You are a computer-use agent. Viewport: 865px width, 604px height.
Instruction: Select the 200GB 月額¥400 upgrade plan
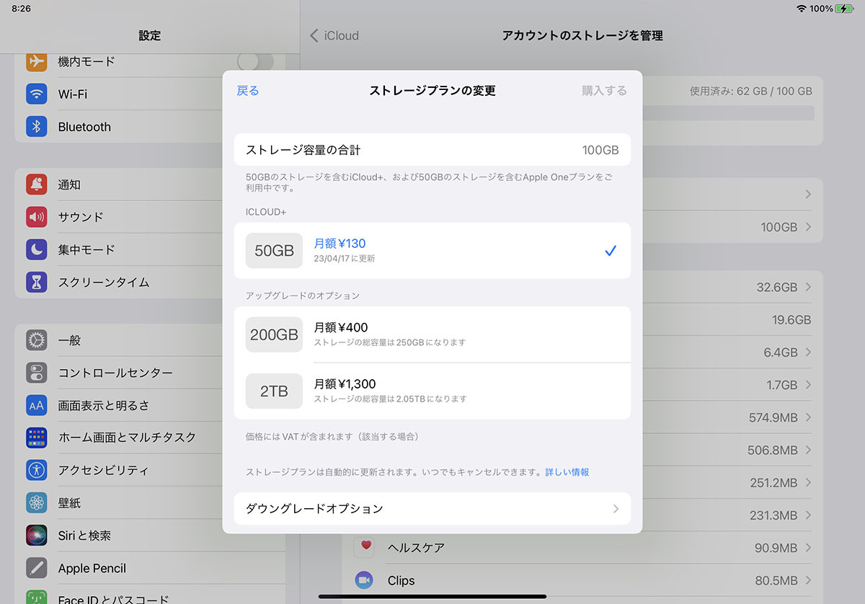pyautogui.click(x=432, y=334)
